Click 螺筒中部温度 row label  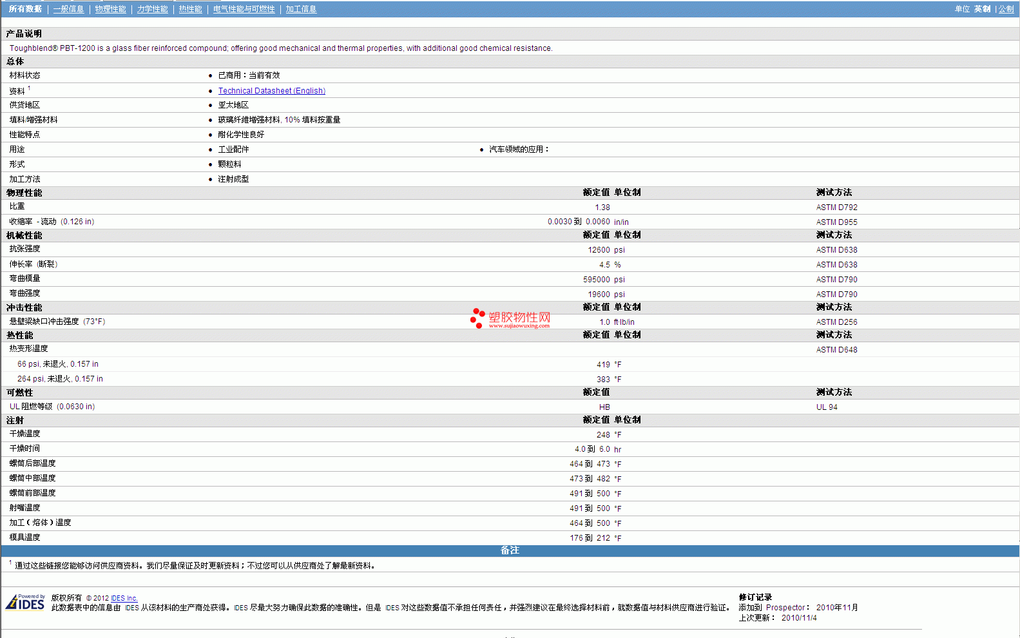(32, 478)
